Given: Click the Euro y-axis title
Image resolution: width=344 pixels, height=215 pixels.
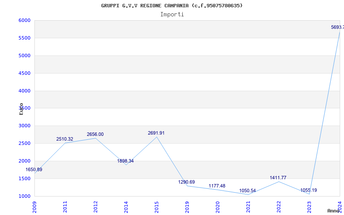Looking at the screenshot, I should click(21, 109).
